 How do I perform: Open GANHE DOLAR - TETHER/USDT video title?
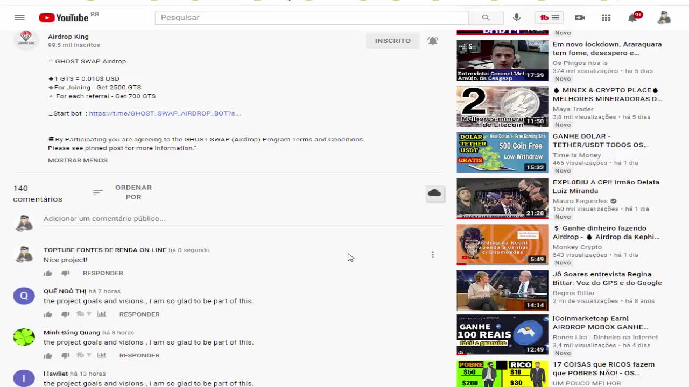[x=601, y=140]
